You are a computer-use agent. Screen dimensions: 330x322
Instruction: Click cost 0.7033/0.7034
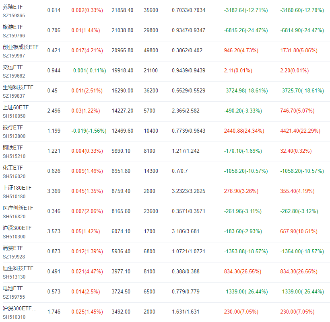(x=189, y=10)
